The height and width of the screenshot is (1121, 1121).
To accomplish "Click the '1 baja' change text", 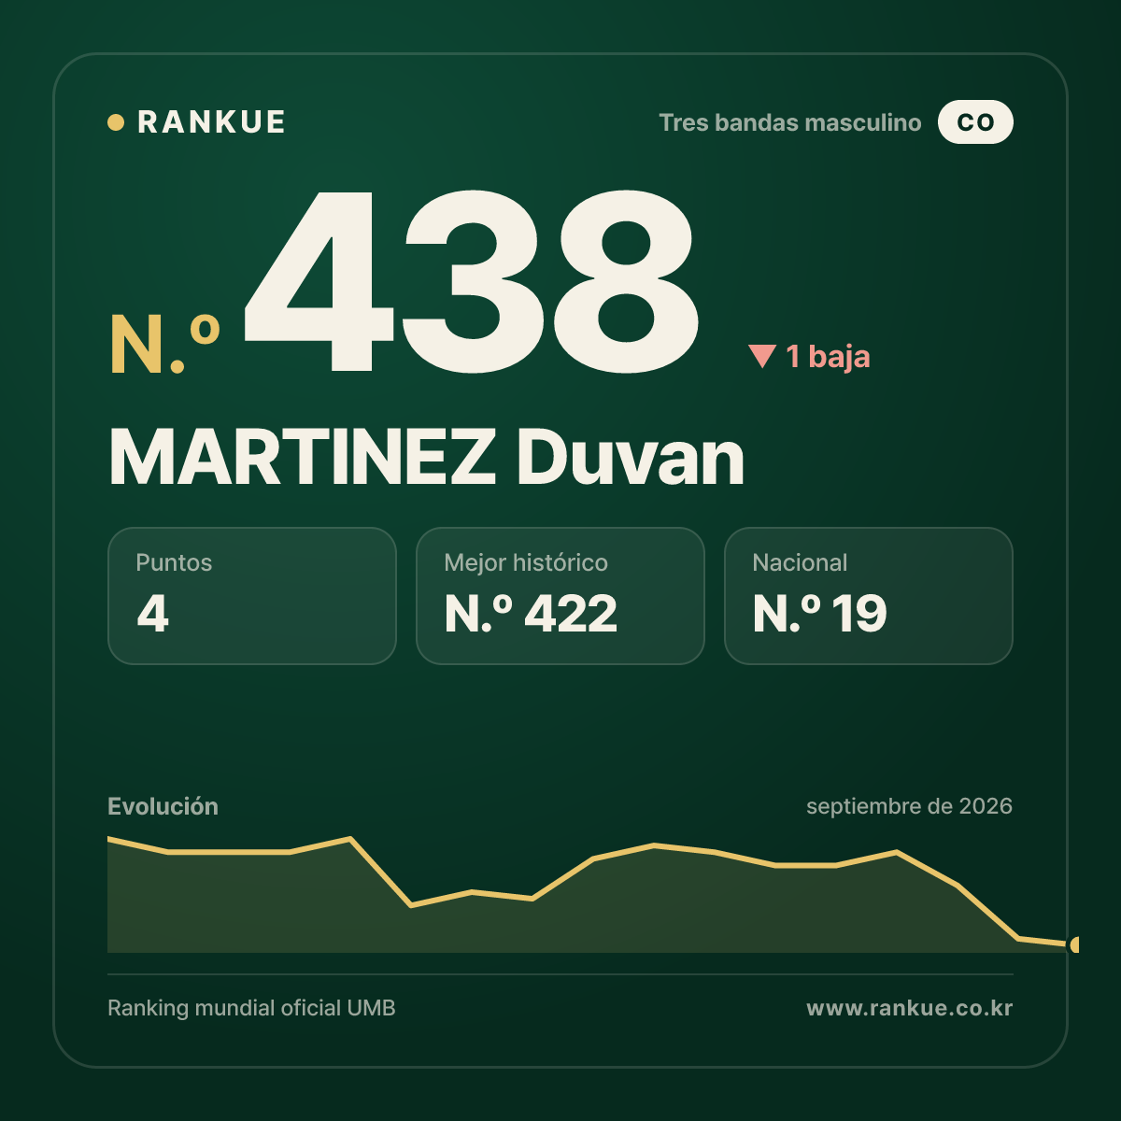I will [828, 357].
